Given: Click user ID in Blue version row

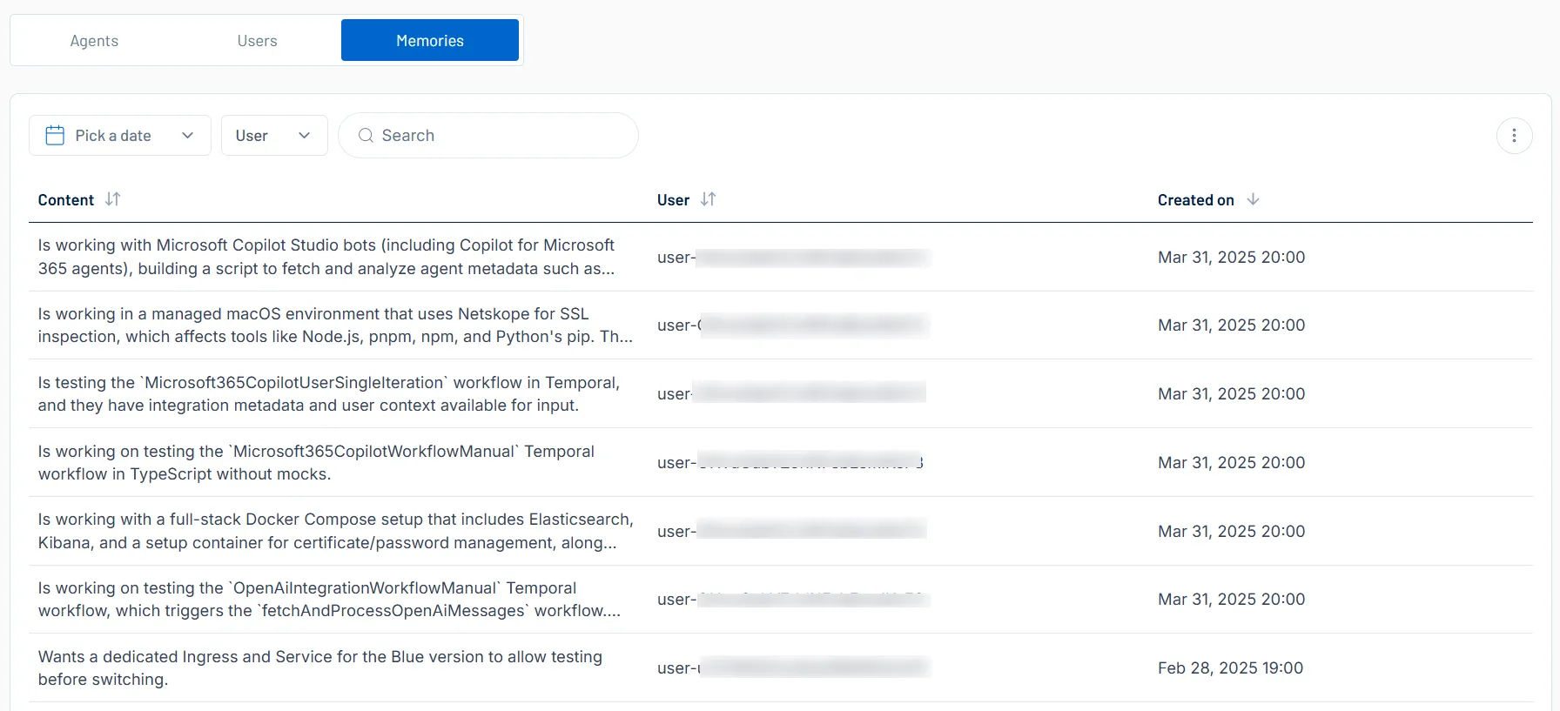Looking at the screenshot, I should click(793, 668).
